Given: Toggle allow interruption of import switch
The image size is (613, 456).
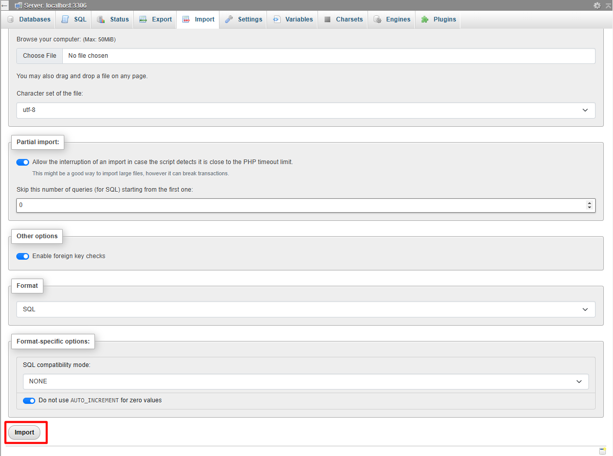Looking at the screenshot, I should point(23,162).
